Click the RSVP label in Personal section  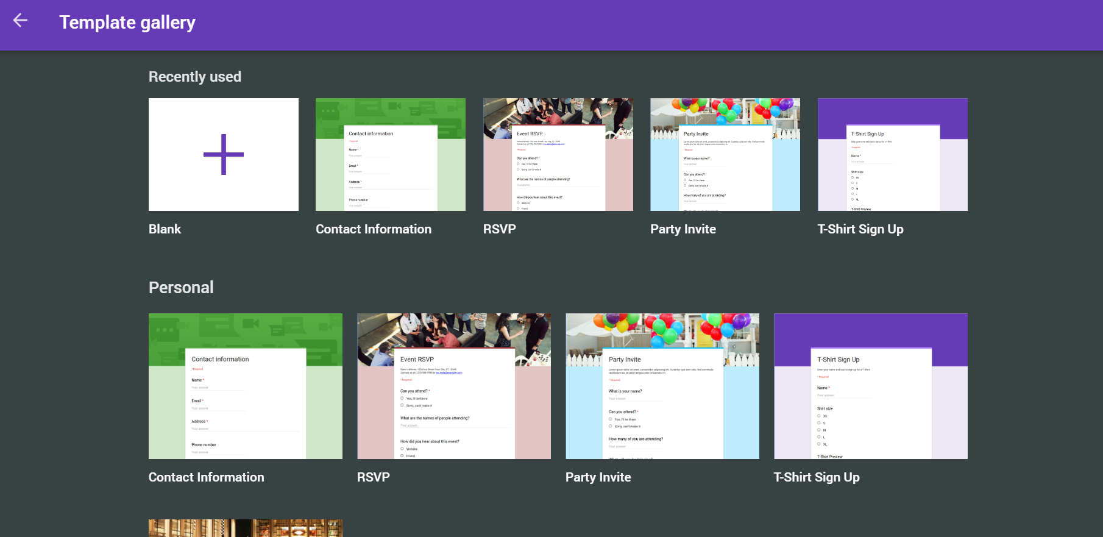[x=373, y=477]
